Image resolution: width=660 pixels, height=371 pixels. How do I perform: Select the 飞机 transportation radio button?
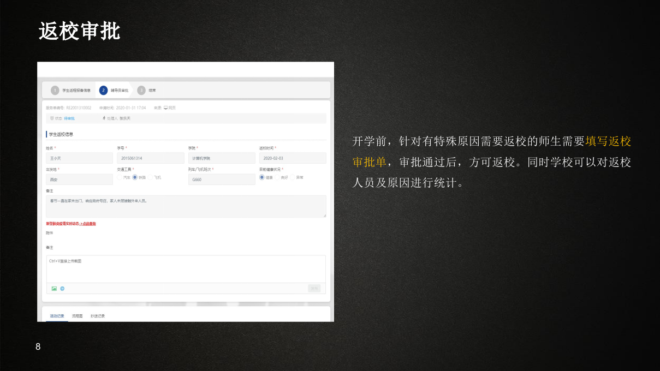[x=150, y=178]
